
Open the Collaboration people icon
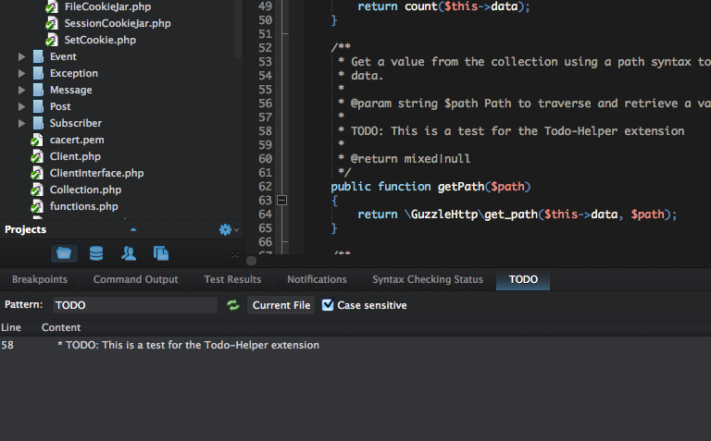[x=129, y=252]
